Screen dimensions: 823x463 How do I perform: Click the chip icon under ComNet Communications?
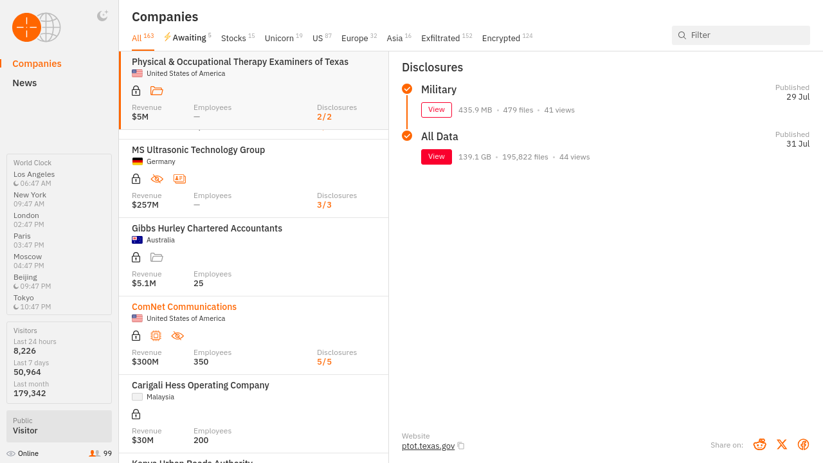[156, 336]
